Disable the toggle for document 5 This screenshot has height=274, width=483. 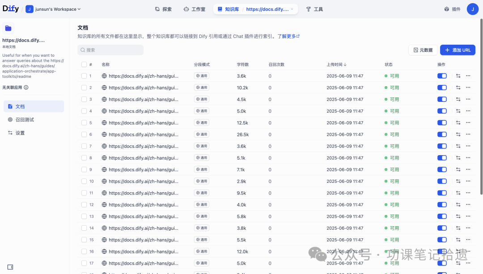click(x=442, y=122)
